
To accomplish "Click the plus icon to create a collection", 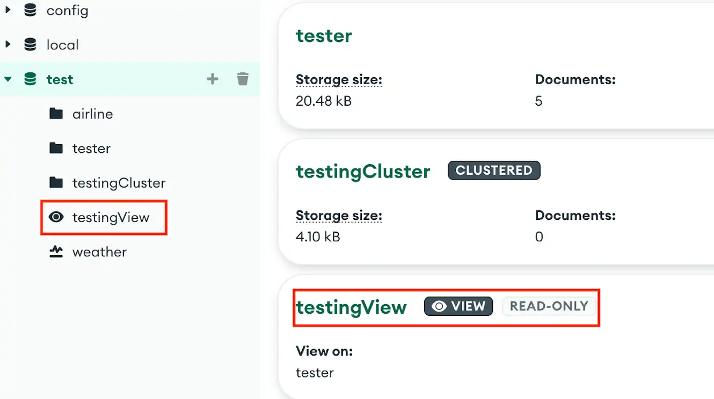I will 213,78.
